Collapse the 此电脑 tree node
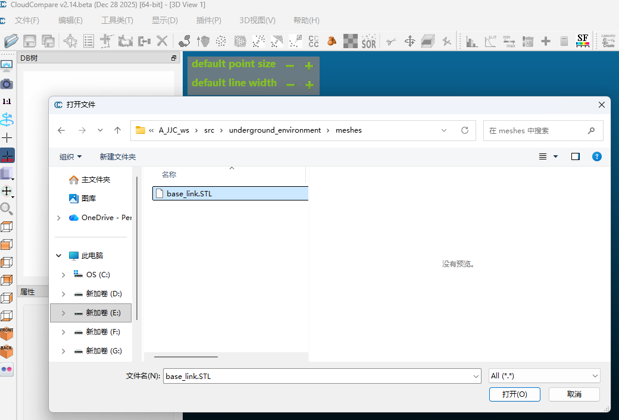619x420 pixels. click(x=59, y=256)
